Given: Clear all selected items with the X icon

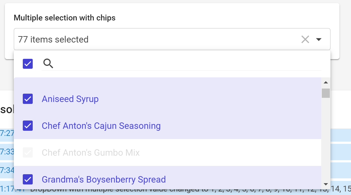Looking at the screenshot, I should pyautogui.click(x=305, y=40).
